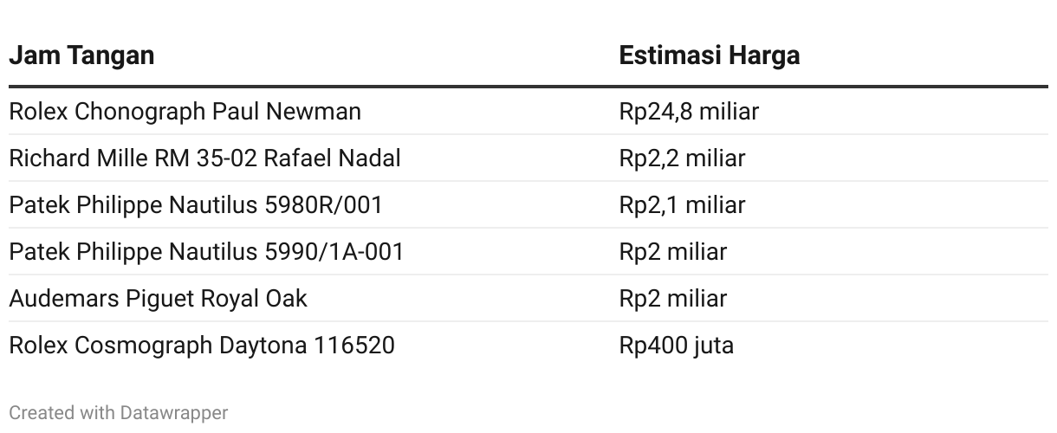The height and width of the screenshot is (433, 1057).
Task: Click the Rp400 juta price cell
Action: 676,346
